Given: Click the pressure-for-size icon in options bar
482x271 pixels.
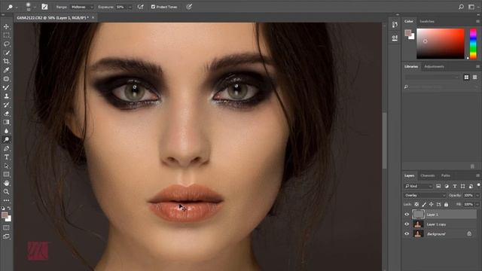Looking at the screenshot, I should 189,7.
